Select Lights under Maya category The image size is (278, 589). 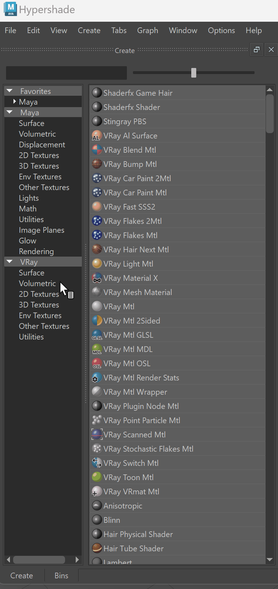coord(29,198)
